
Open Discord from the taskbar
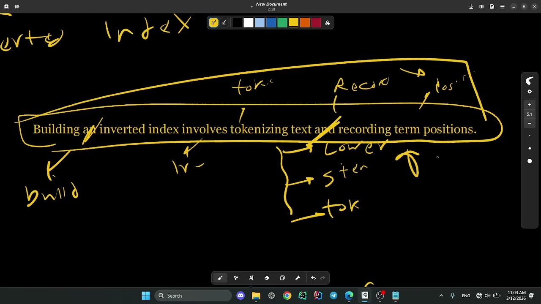point(240,296)
